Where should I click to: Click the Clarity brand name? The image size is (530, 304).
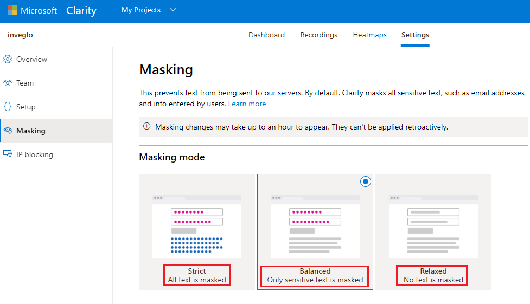click(81, 10)
